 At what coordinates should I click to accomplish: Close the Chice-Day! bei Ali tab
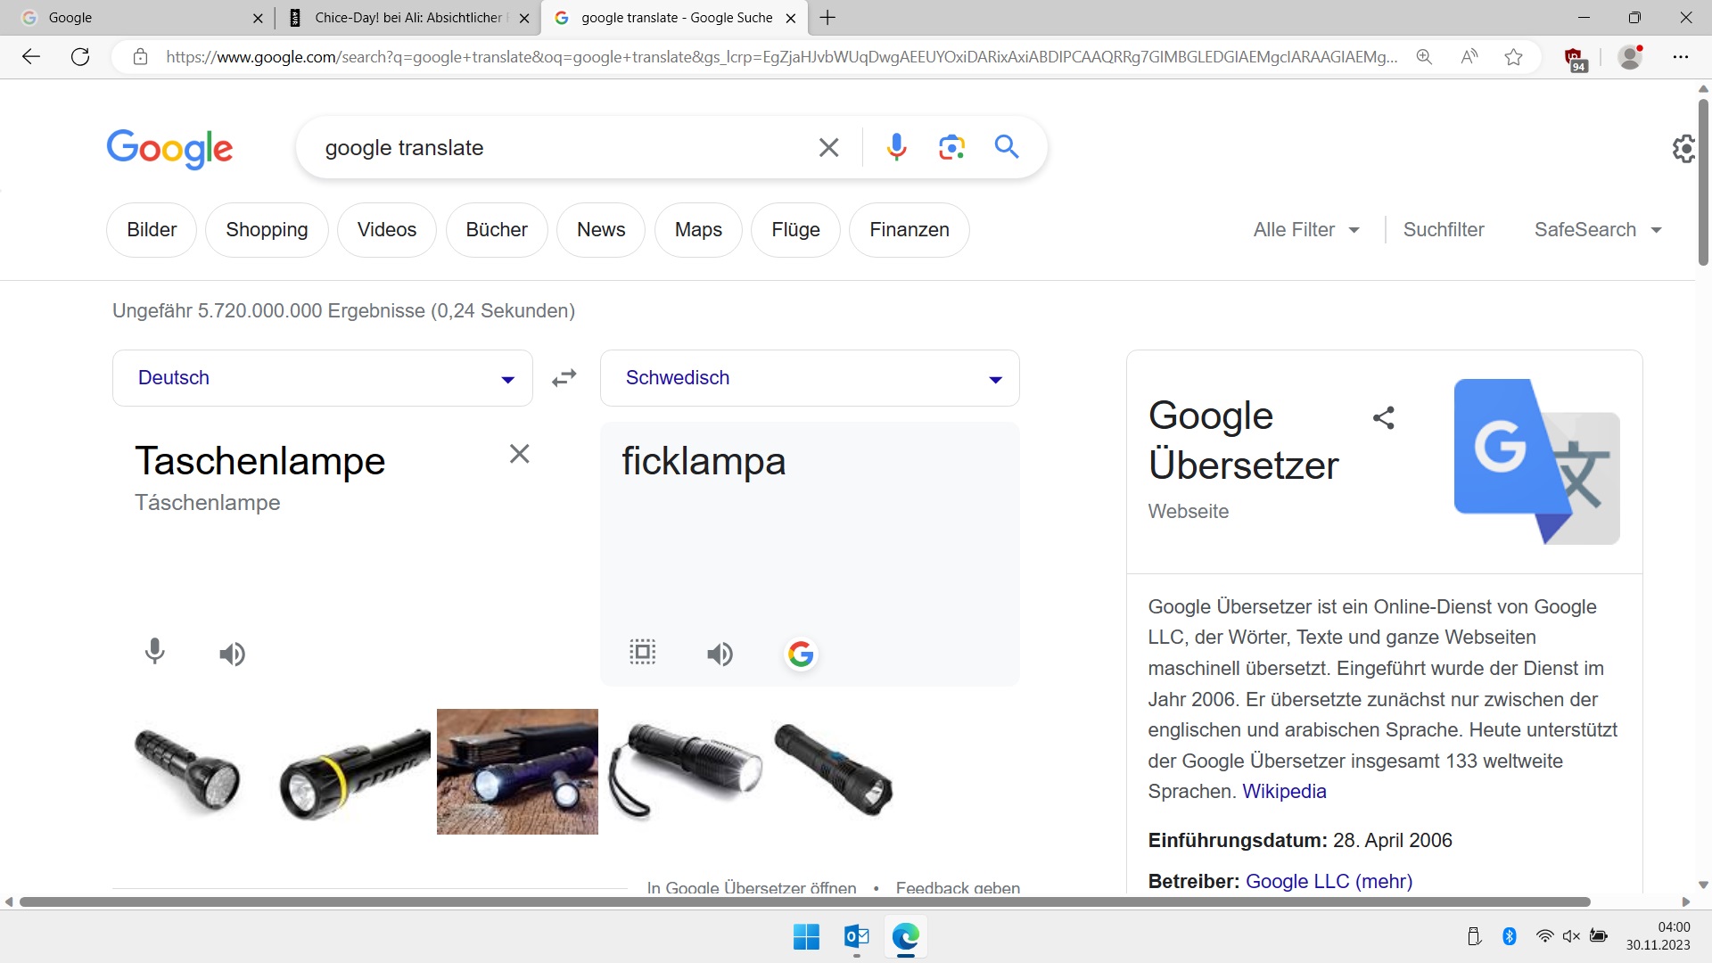[524, 18]
